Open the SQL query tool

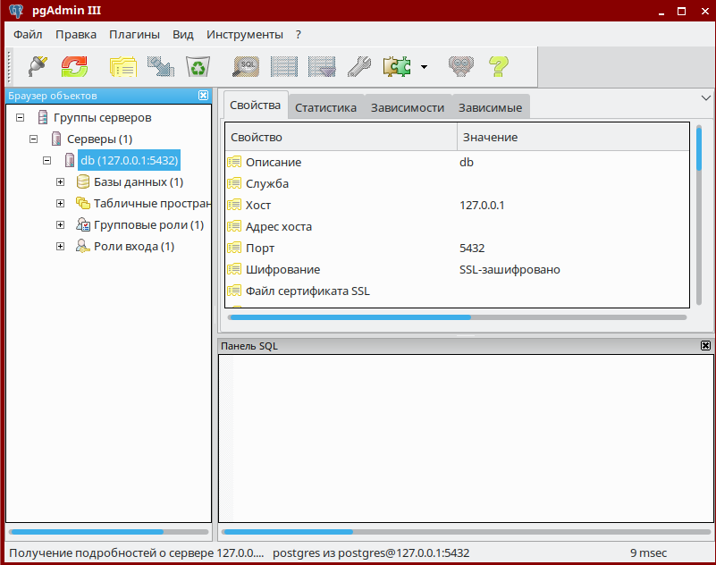coord(246,67)
